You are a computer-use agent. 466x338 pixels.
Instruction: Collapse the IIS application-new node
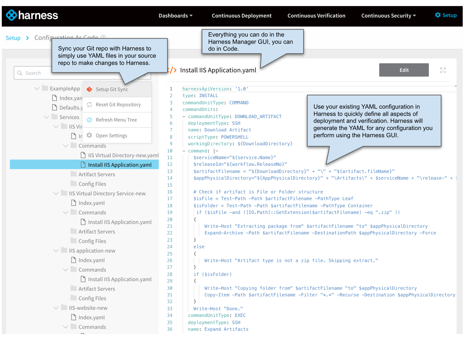click(56, 250)
